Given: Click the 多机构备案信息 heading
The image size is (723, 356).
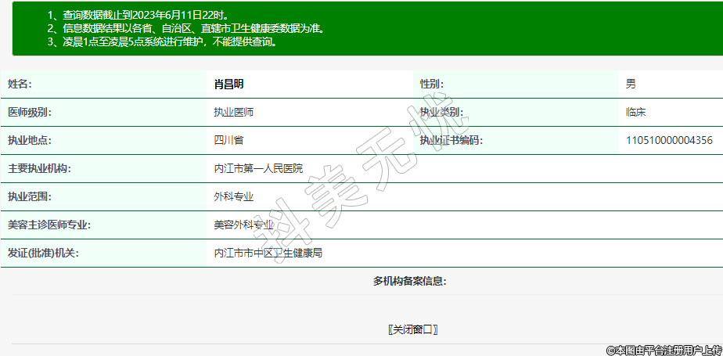Looking at the screenshot, I should pyautogui.click(x=409, y=281).
